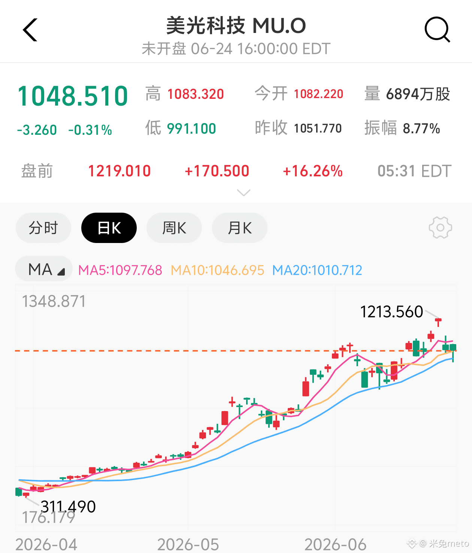Switch to the 月K tab
Image resolution: width=472 pixels, height=553 pixels.
coord(240,228)
